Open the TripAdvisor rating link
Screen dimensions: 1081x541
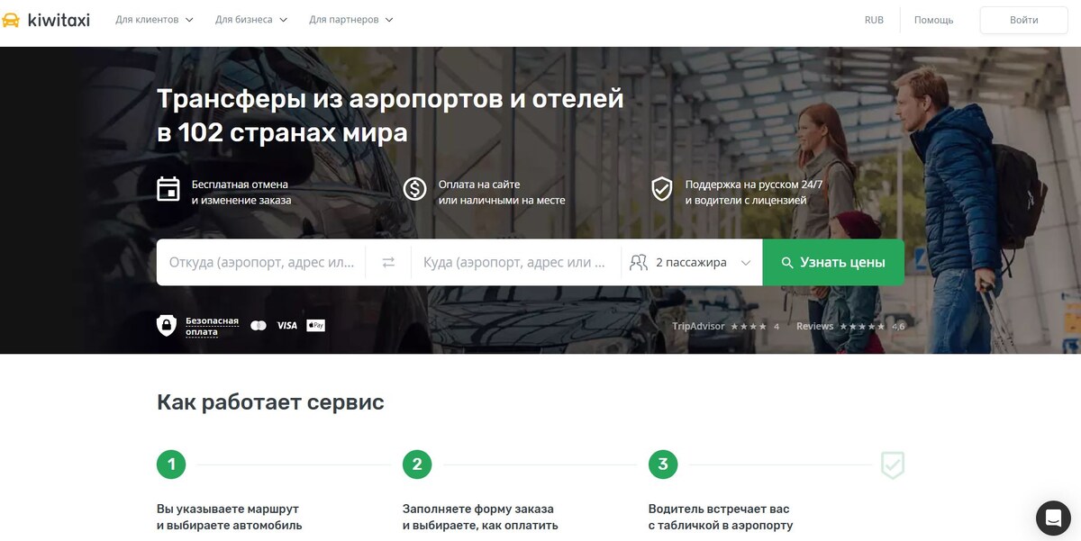click(726, 326)
